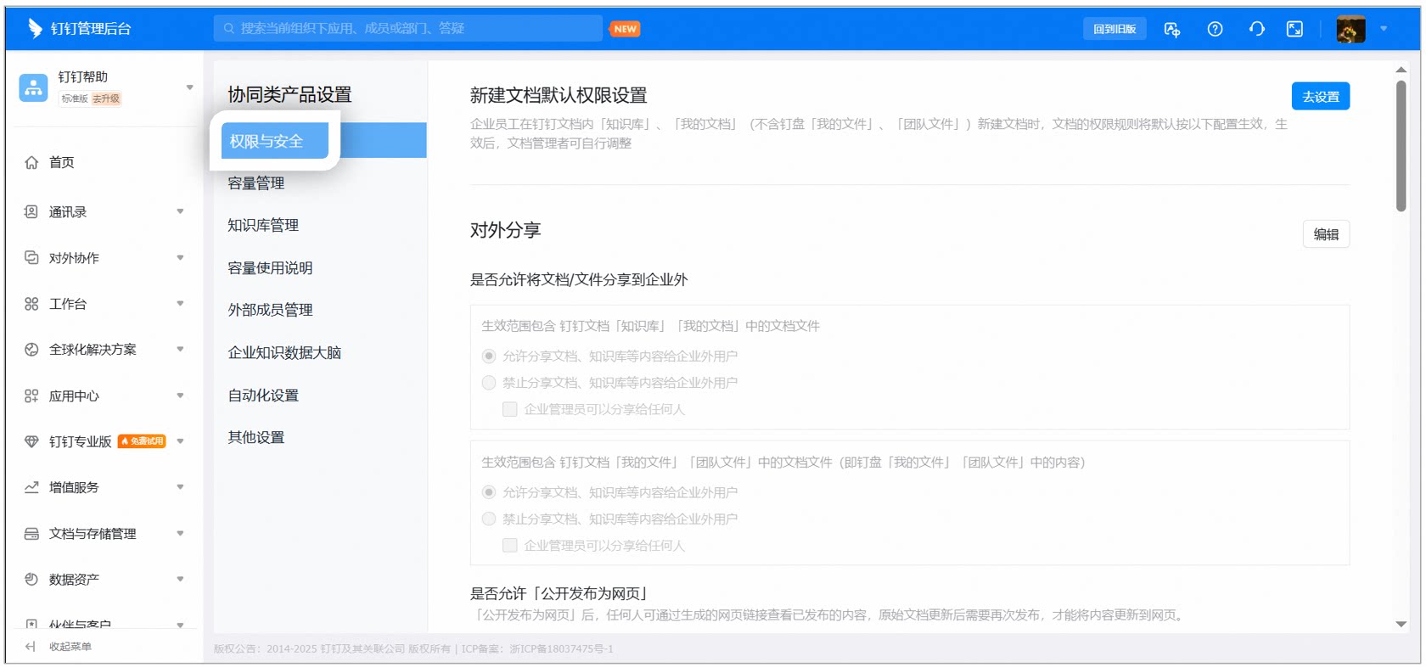This screenshot has height=667, width=1426.
Task: Click the 增值服务 chart icon
Action: tap(31, 487)
